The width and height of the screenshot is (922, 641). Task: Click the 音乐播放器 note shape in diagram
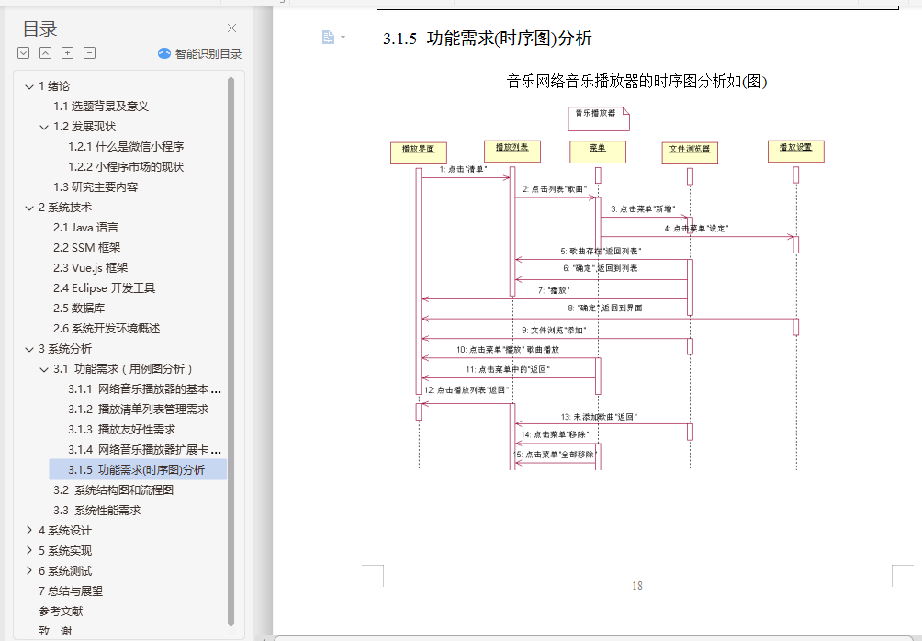tap(599, 118)
